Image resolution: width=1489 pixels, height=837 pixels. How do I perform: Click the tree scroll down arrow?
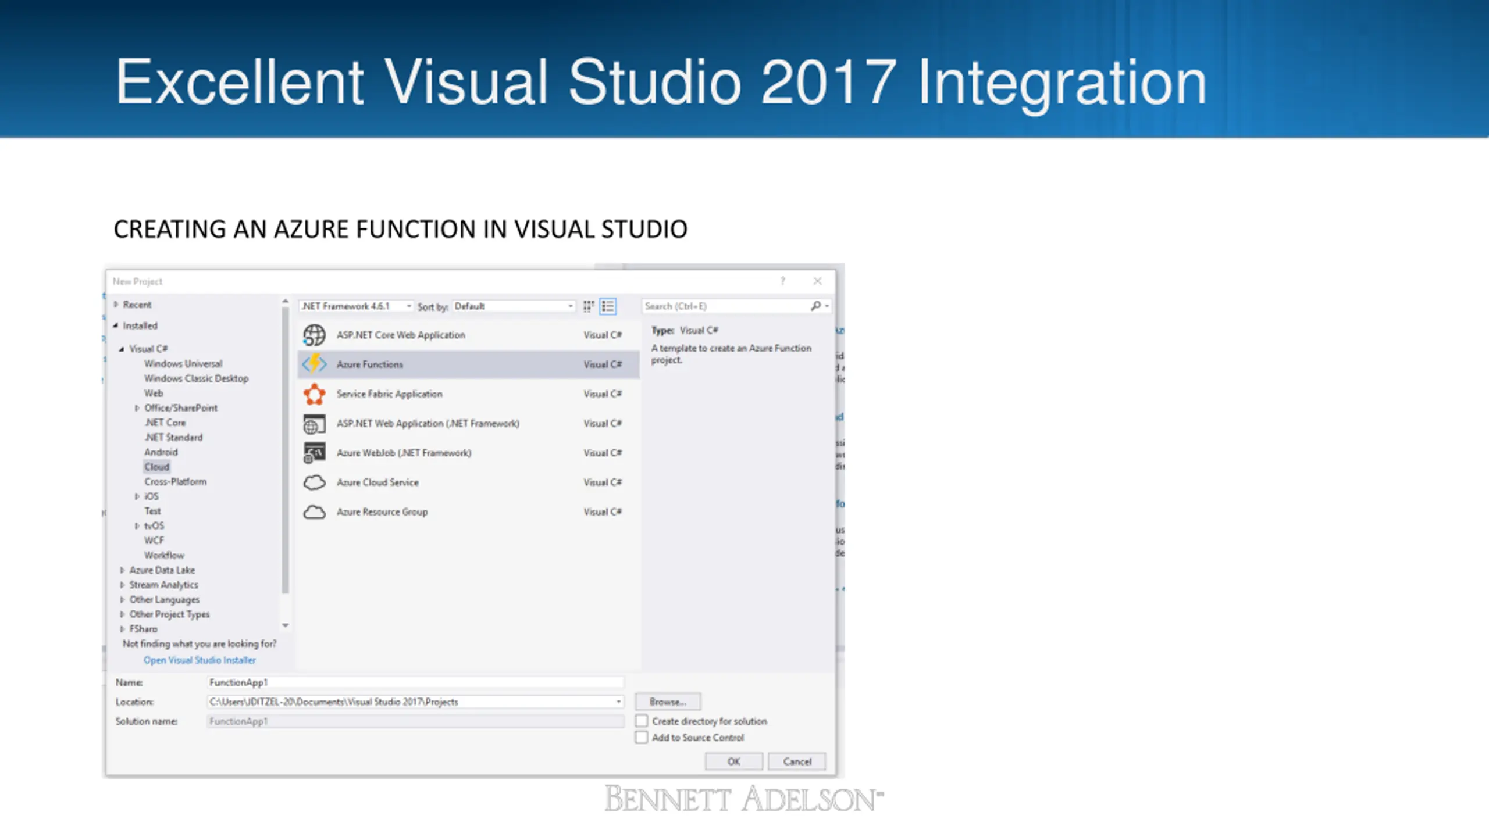tap(285, 626)
